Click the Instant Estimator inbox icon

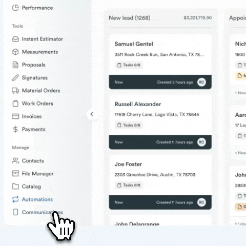[x=15, y=39]
